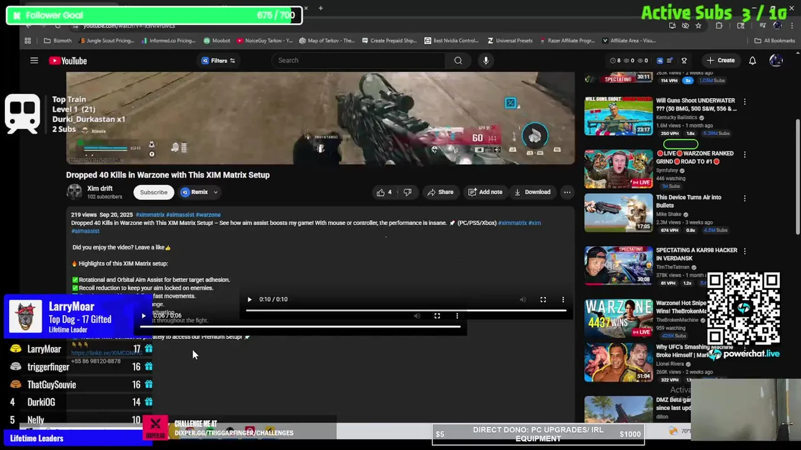The width and height of the screenshot is (801, 450).
Task: Click the #ximmatrix hashtag beside the date
Action: 150,214
